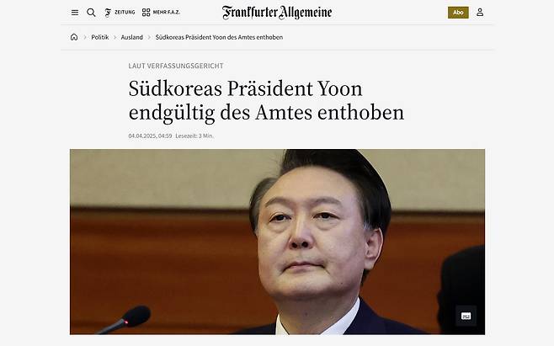Click the Abo subscription button
Viewport: 554px width, 346px height.
[458, 13]
